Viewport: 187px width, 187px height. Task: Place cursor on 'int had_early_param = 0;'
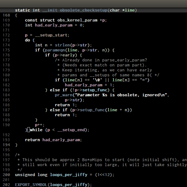tap(55, 25)
